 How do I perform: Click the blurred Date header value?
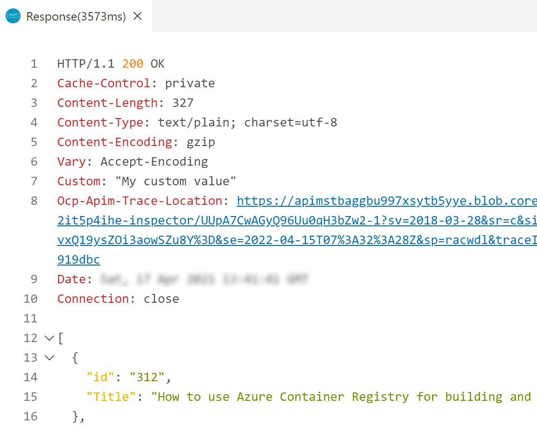pyautogui.click(x=204, y=279)
